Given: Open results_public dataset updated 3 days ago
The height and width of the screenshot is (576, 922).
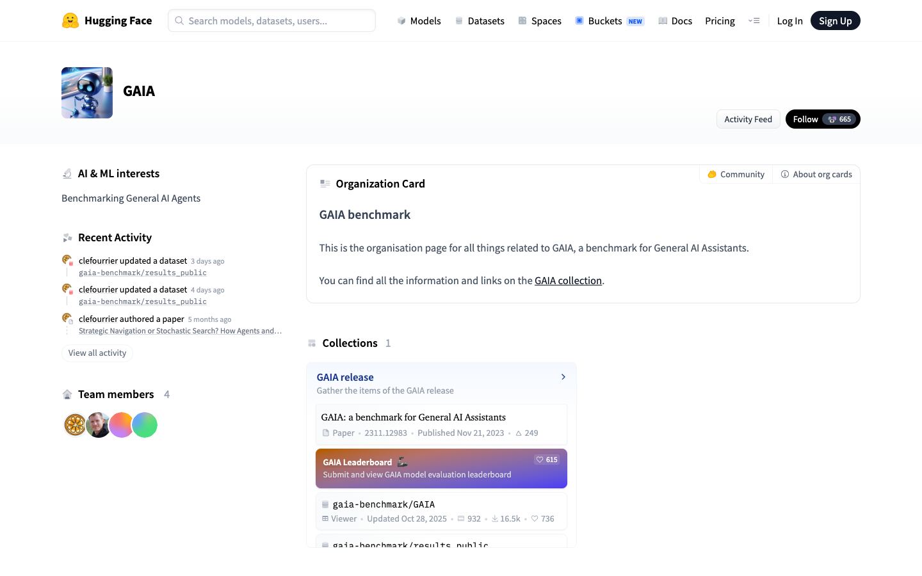Looking at the screenshot, I should [x=143, y=273].
